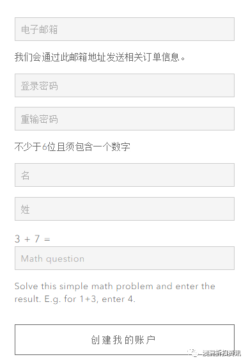
Task: Activate the 名 first name field
Action: pos(125,175)
